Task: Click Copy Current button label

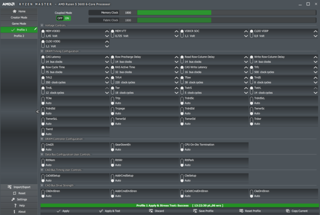Action: 299,211
